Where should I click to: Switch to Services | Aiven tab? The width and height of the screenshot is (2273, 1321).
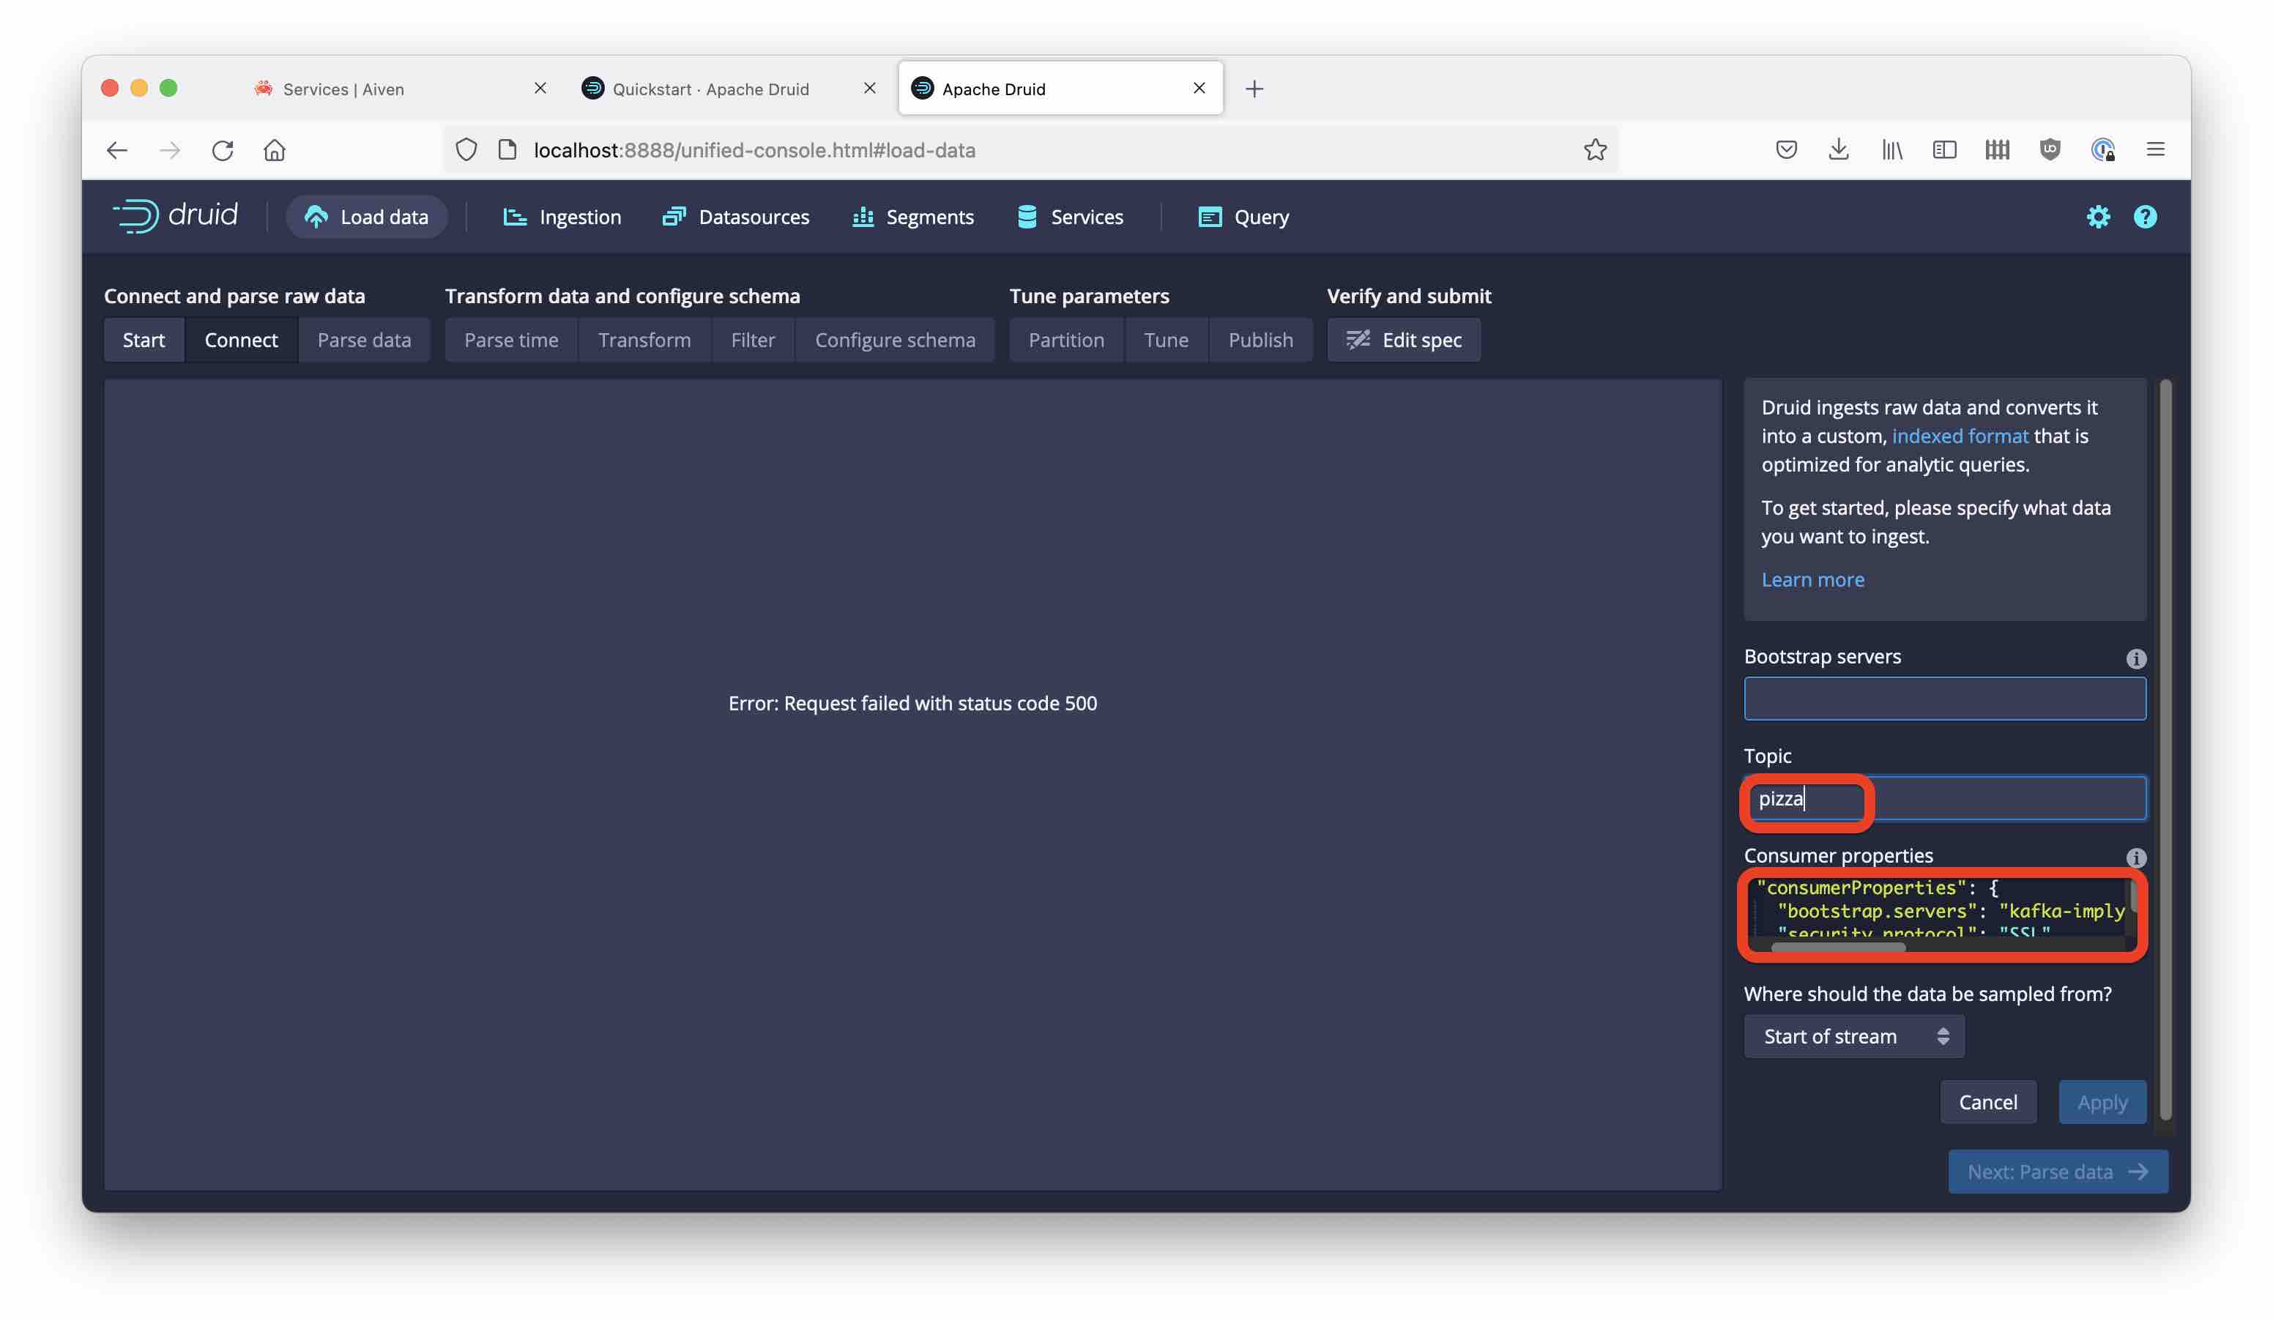tap(343, 89)
